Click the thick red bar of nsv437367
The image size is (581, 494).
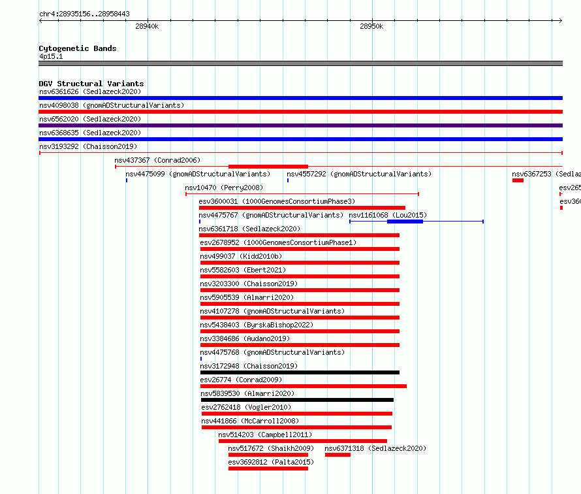point(268,167)
